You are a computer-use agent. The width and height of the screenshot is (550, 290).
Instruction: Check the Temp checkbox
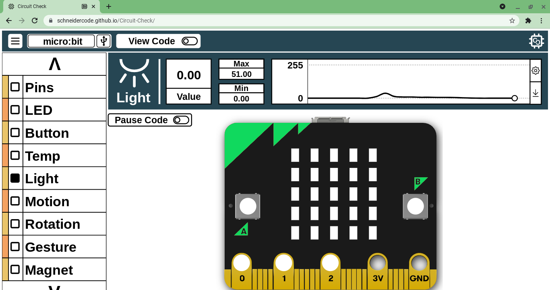coord(15,155)
